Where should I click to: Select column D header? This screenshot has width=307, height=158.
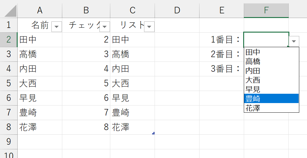pyautogui.click(x=177, y=11)
